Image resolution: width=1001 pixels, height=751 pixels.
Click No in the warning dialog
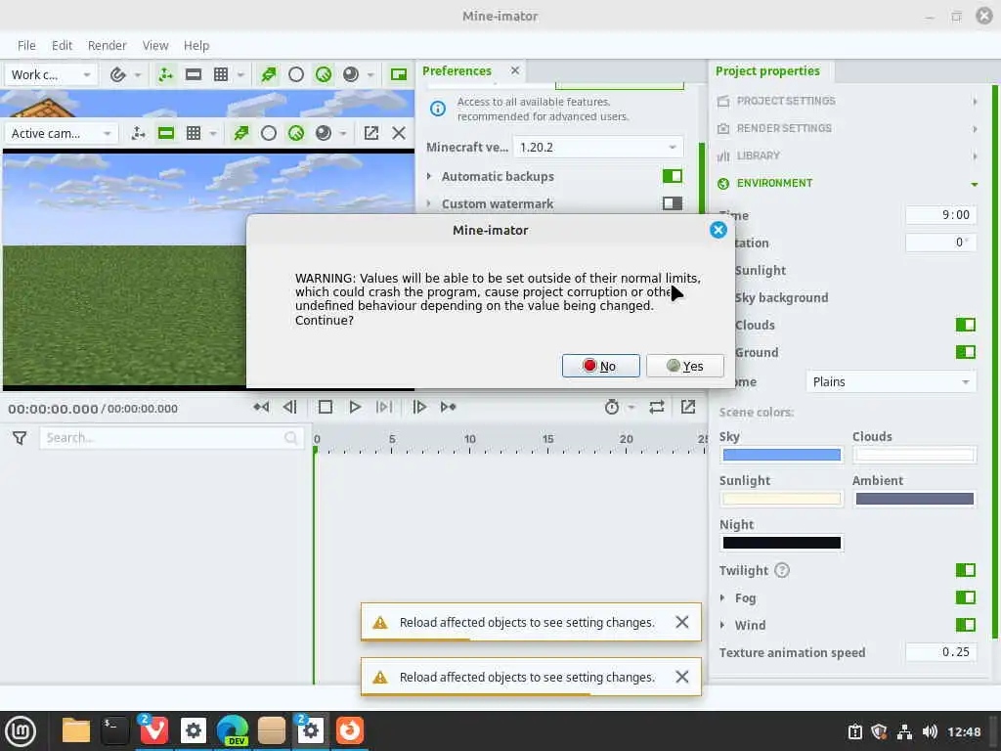pyautogui.click(x=600, y=366)
